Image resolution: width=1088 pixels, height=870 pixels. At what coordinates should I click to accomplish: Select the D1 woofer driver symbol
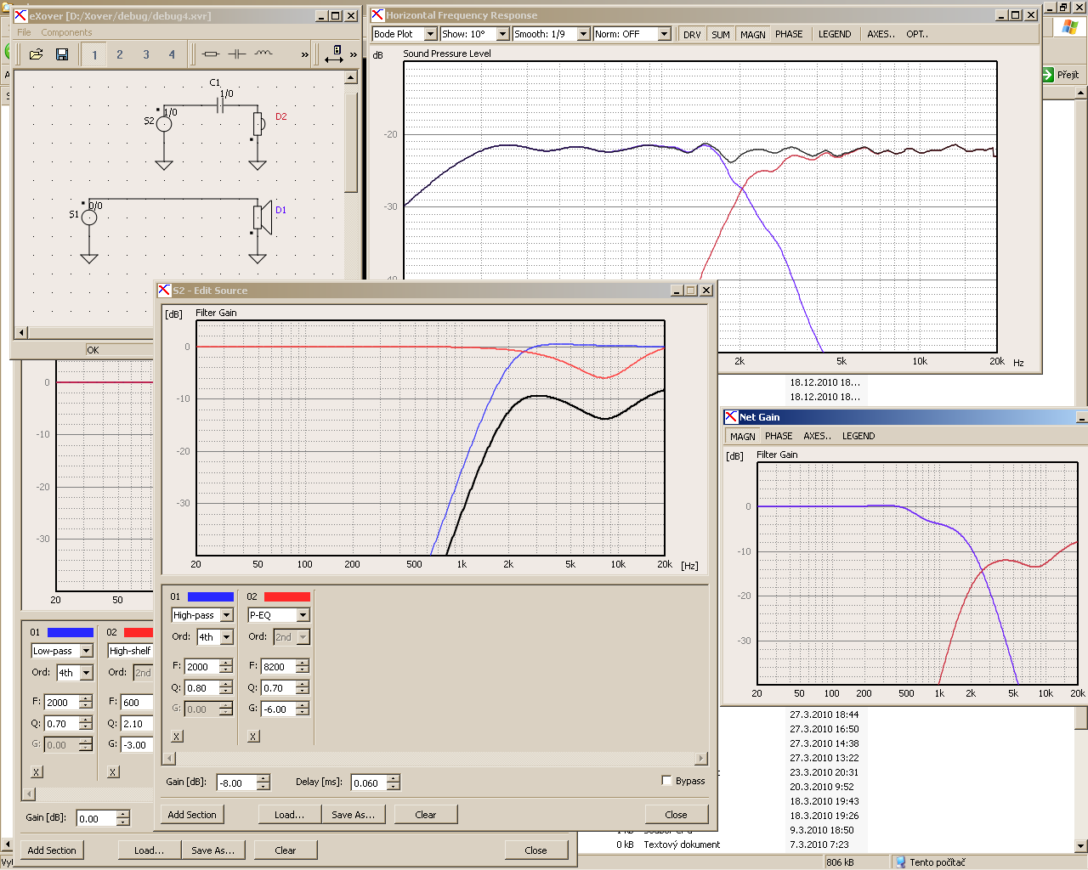point(262,217)
